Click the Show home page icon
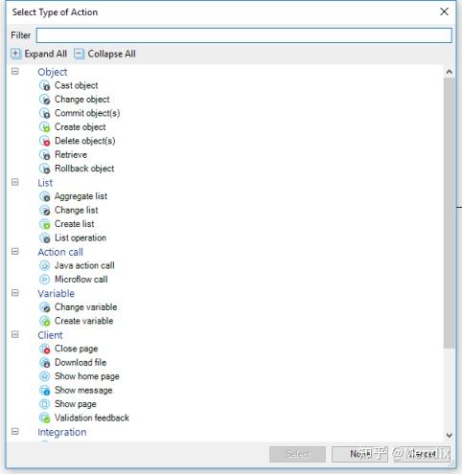Viewport: 462px width, 474px height. tap(44, 376)
